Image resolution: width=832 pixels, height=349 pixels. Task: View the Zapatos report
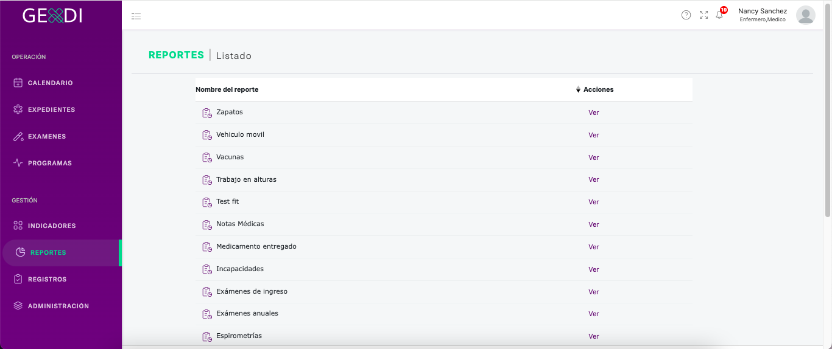point(594,112)
